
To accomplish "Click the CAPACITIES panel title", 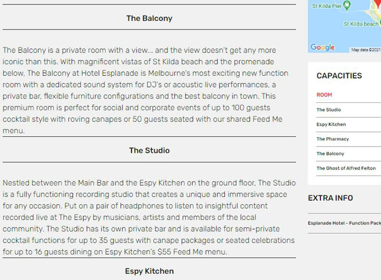I will pyautogui.click(x=339, y=76).
